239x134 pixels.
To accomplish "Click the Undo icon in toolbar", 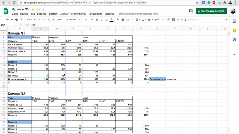I will point(7,20).
